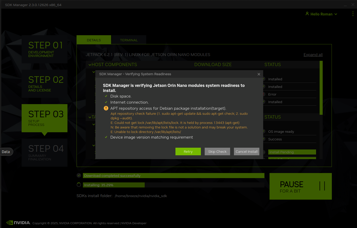Click the orange APT repository warning icon

point(106,108)
